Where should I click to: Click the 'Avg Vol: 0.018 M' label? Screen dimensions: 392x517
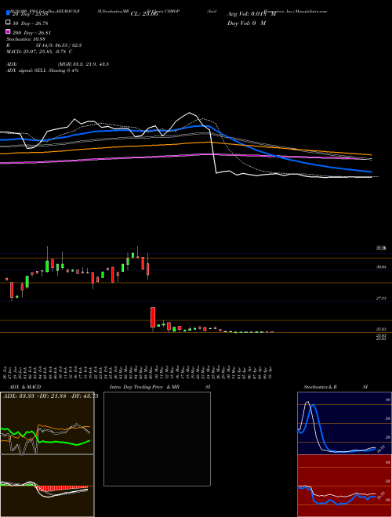[252, 14]
